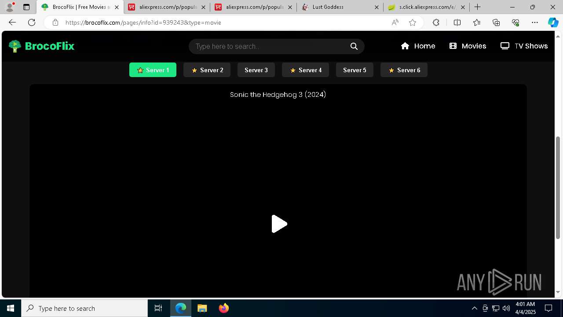
Task: Open File Explorer from taskbar
Action: [202, 308]
